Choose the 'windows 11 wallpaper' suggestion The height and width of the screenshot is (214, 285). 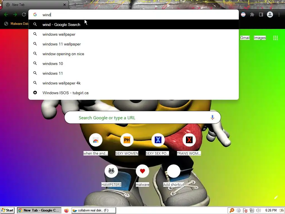(x=133, y=44)
